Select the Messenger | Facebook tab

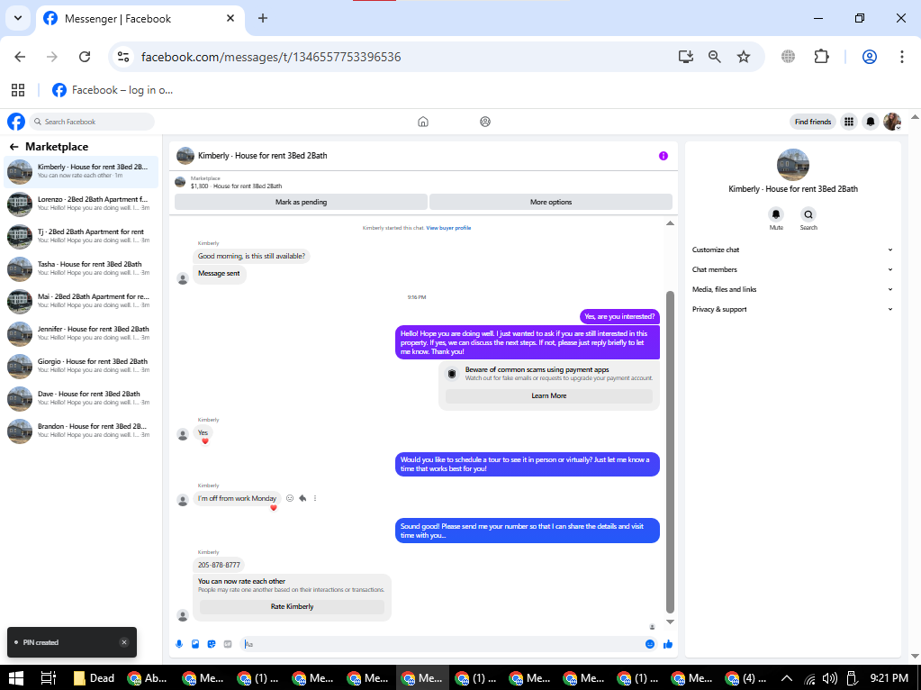(140, 19)
